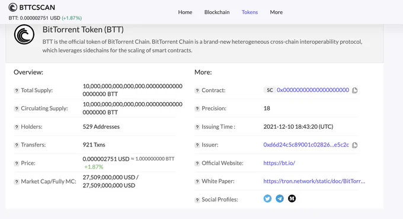Select the 529 Addresses value
The width and height of the screenshot is (403, 219).
coord(101,126)
